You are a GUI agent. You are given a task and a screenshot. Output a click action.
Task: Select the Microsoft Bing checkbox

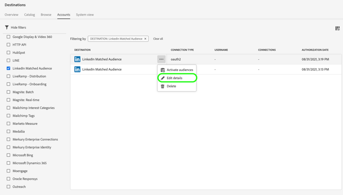(x=8, y=155)
